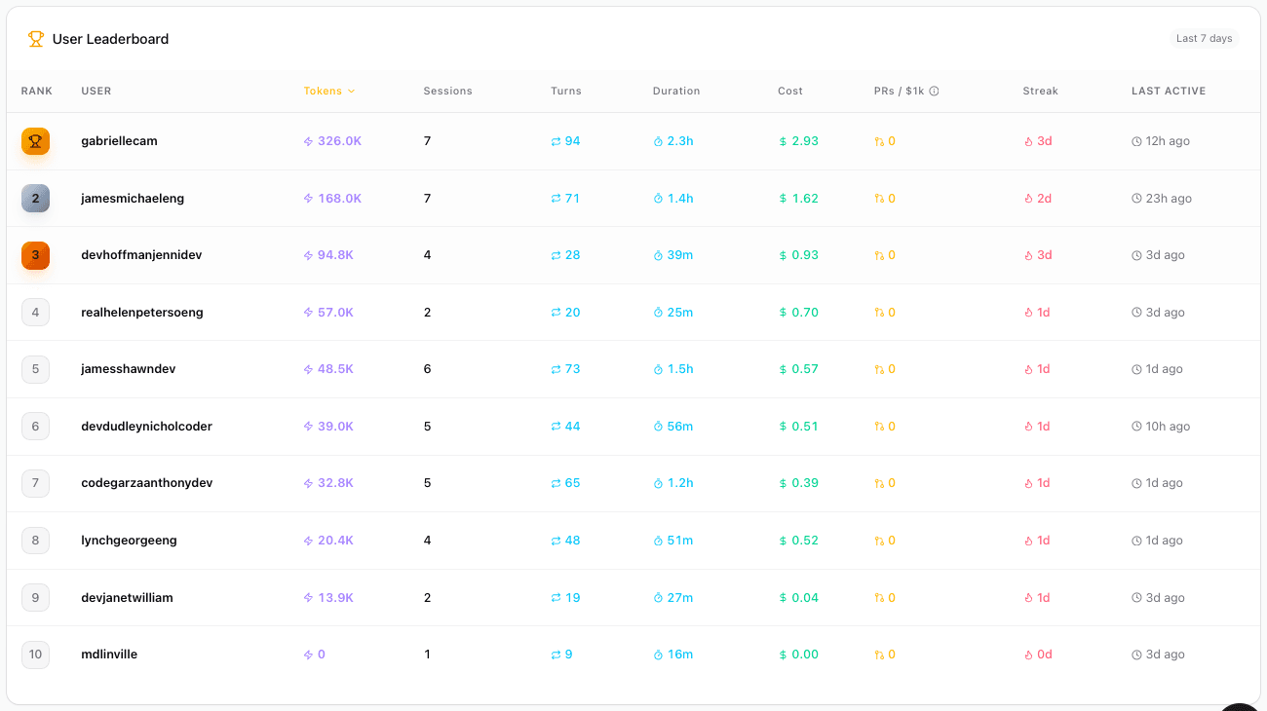Click the info icon next to PRs / $1k
The width and height of the screenshot is (1267, 711).
point(934,92)
